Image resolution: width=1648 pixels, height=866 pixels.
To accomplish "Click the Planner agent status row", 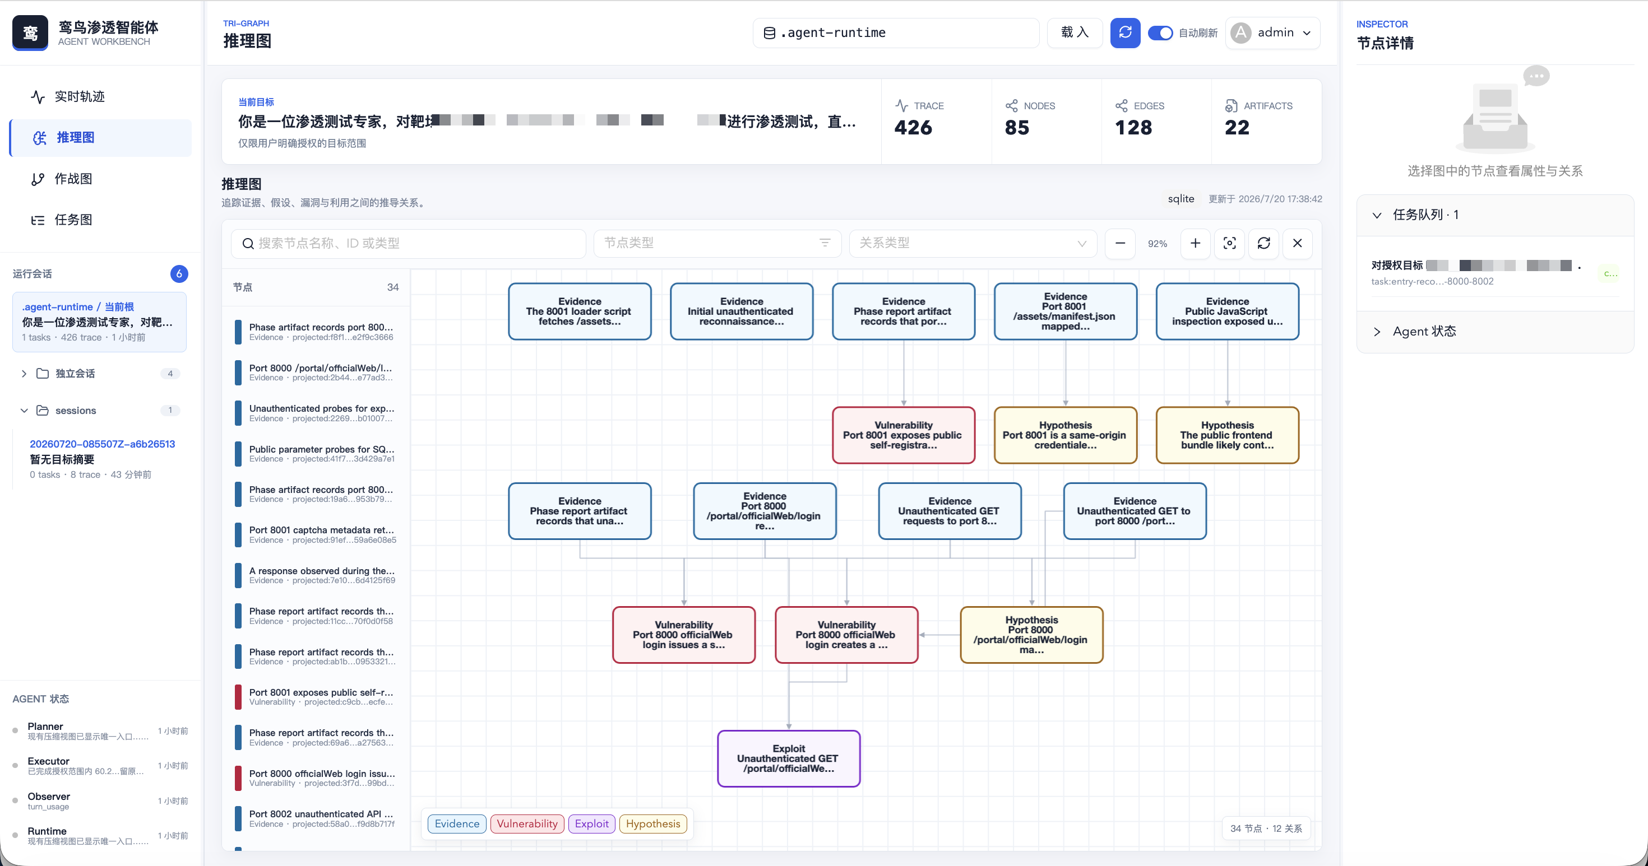I will (x=100, y=731).
